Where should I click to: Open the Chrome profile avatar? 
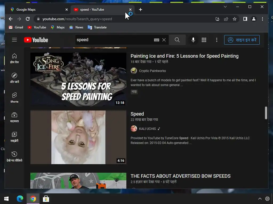254,19
